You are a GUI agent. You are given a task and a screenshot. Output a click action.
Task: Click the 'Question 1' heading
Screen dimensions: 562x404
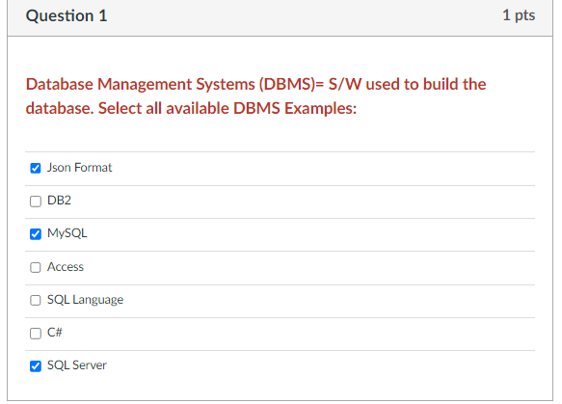[x=67, y=15]
